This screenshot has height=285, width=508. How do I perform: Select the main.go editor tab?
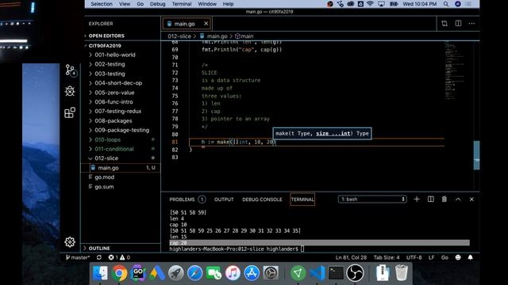point(185,24)
